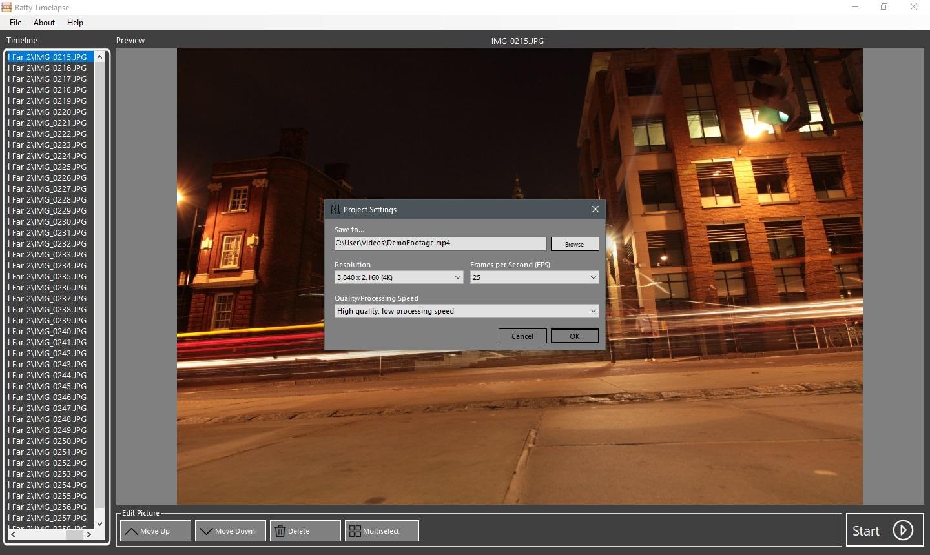
Task: Click the Delete trash can icon
Action: 280,531
